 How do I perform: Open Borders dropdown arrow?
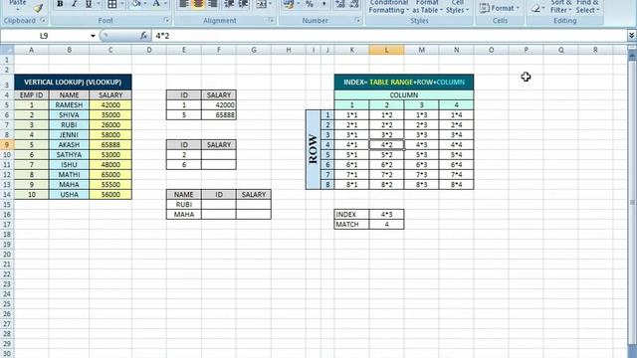[x=121, y=4]
